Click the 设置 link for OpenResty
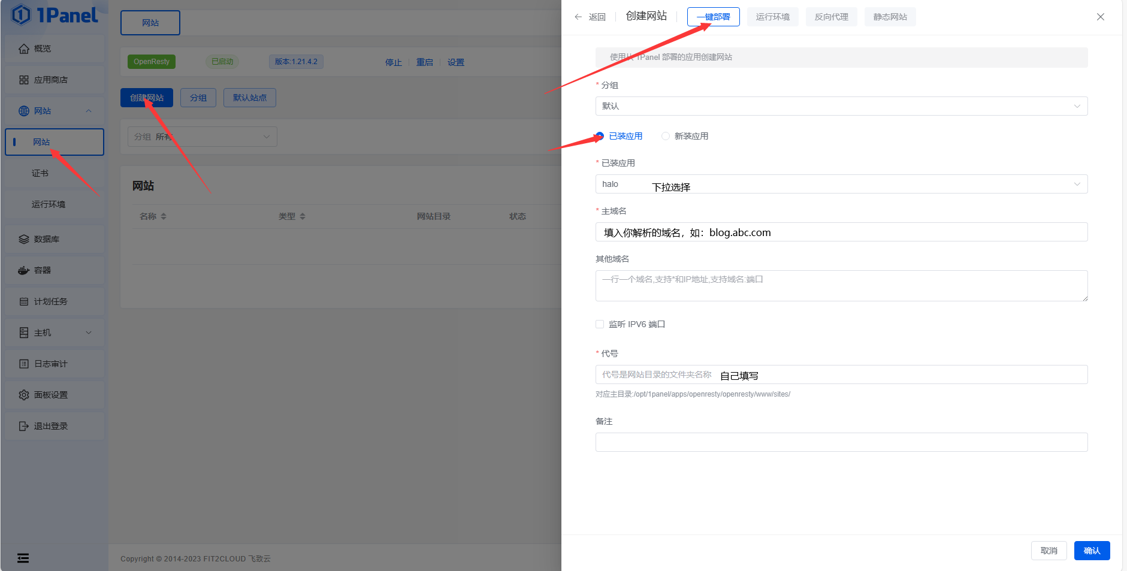This screenshot has height=571, width=1127. [x=456, y=62]
